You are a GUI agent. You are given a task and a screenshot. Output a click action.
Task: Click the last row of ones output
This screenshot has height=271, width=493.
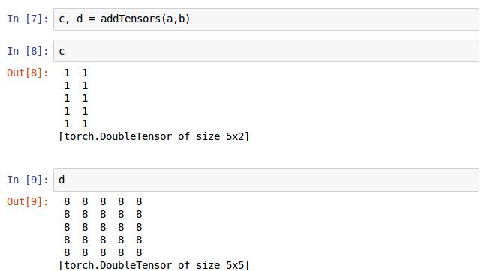(x=76, y=124)
